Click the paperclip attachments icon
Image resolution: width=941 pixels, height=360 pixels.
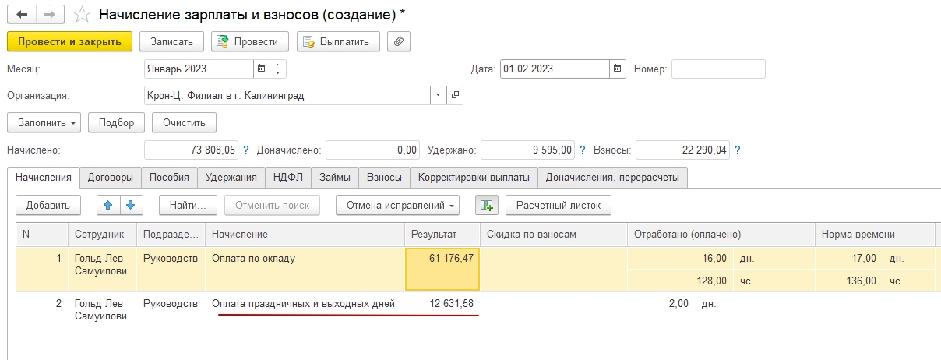(x=398, y=41)
